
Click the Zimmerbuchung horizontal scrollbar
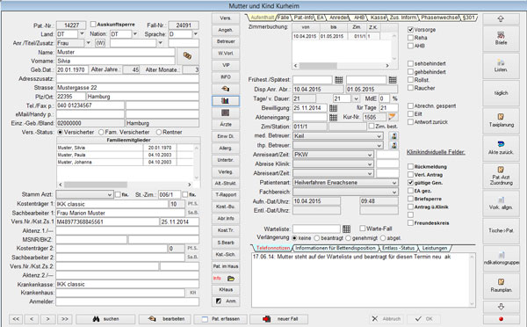coord(342,66)
